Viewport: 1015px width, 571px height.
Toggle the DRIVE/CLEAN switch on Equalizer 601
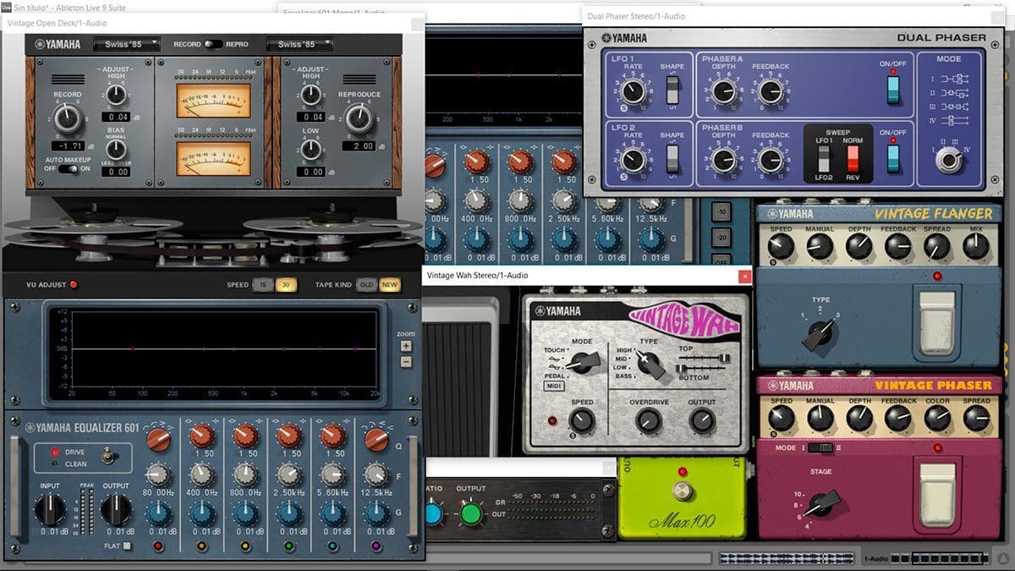107,458
